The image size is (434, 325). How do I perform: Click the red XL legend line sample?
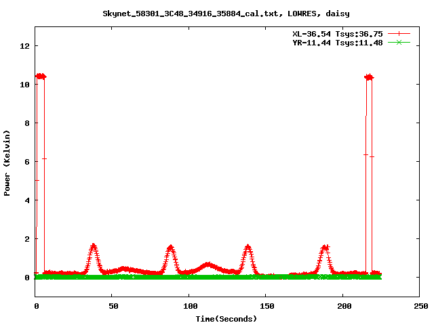click(x=399, y=34)
